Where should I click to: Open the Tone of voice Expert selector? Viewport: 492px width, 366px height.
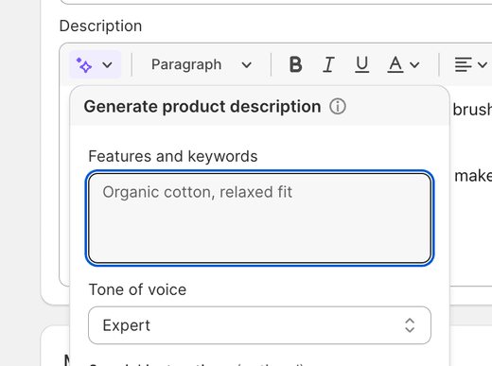(259, 325)
